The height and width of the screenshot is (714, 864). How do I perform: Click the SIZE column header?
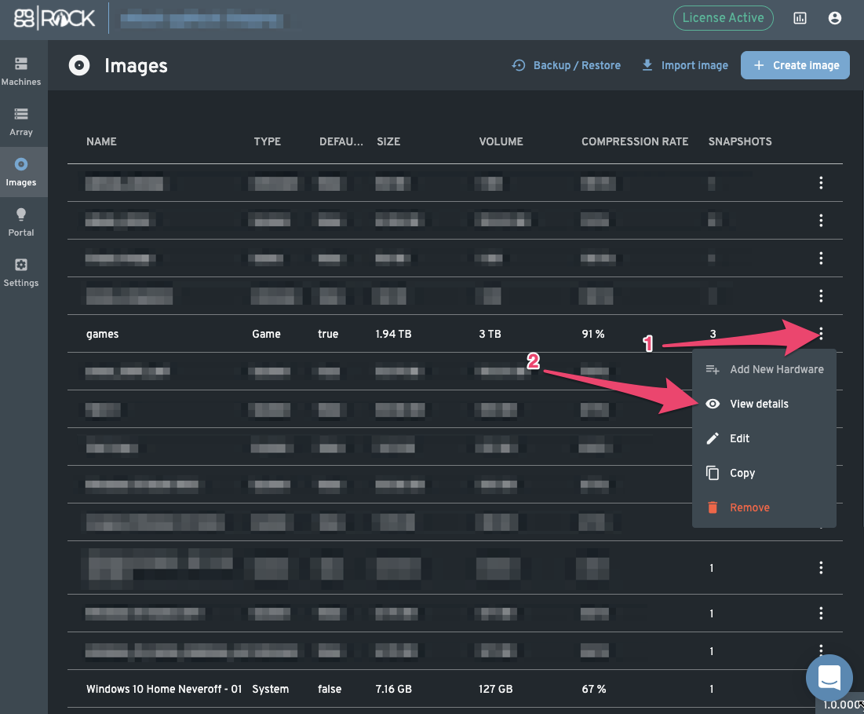(x=388, y=141)
